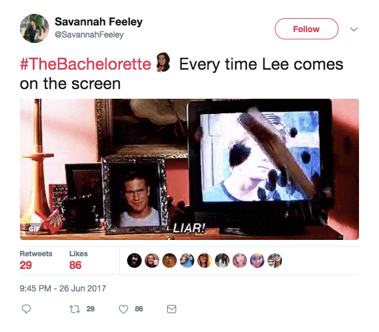Play the LIAR! GIF media
The image size is (379, 332).
pyautogui.click(x=189, y=169)
